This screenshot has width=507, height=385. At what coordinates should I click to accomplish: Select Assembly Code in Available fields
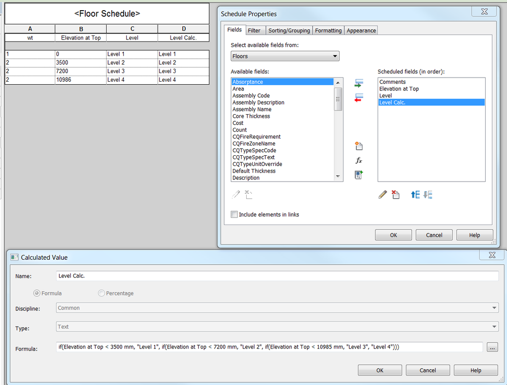[x=283, y=95]
